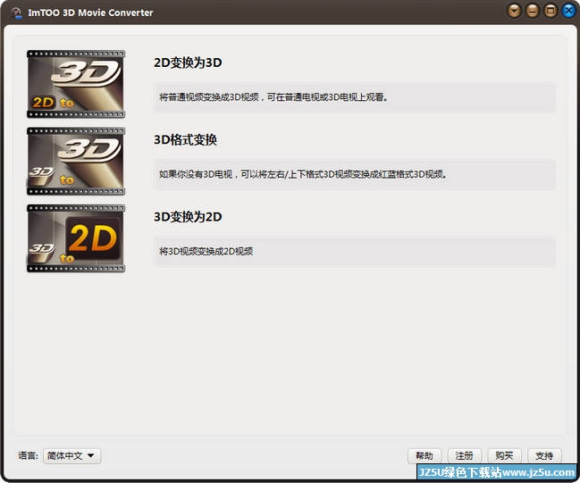
Task: Click the ImTOO app icon in title bar
Action: (17, 12)
